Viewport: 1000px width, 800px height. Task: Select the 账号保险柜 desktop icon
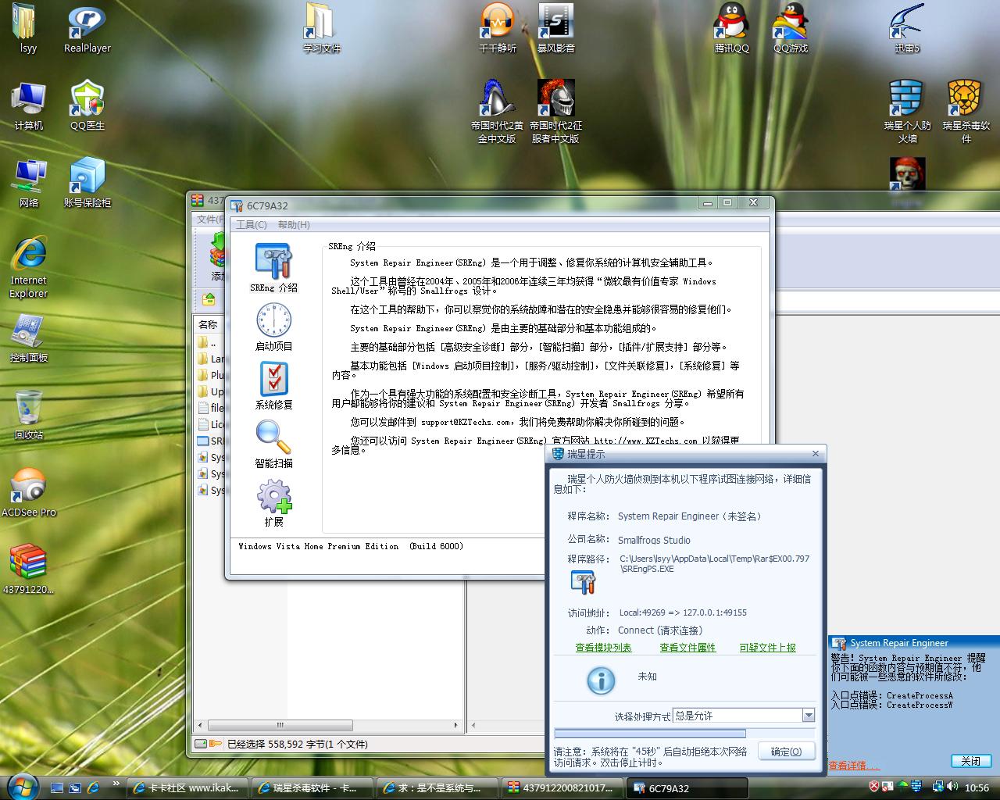pos(87,184)
